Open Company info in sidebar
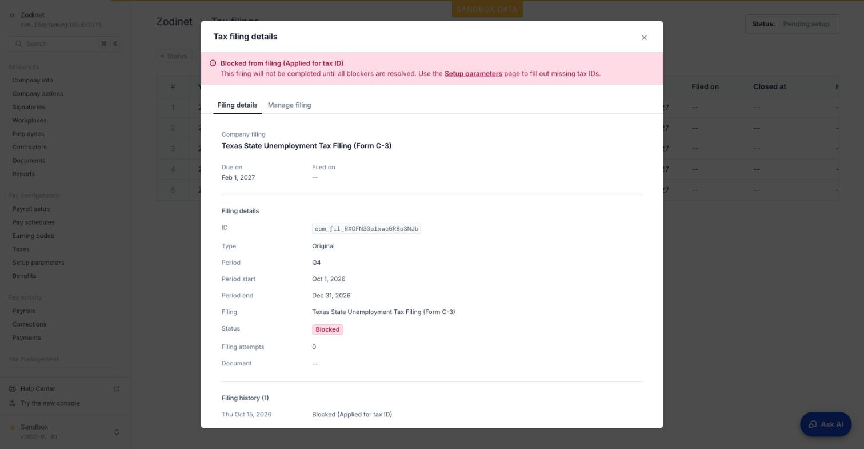 click(x=33, y=81)
